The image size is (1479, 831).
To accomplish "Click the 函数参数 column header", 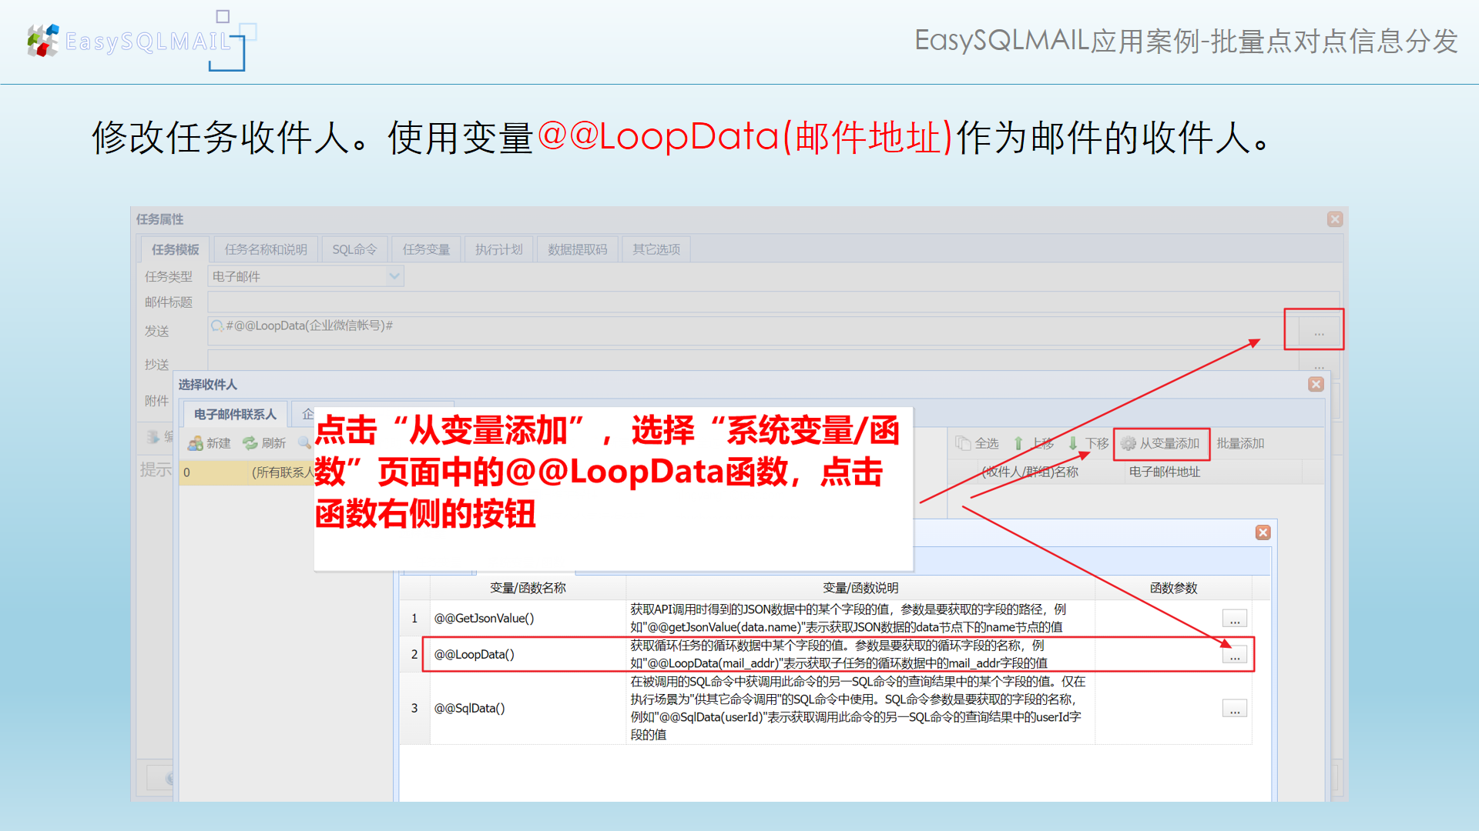I will pos(1173,588).
